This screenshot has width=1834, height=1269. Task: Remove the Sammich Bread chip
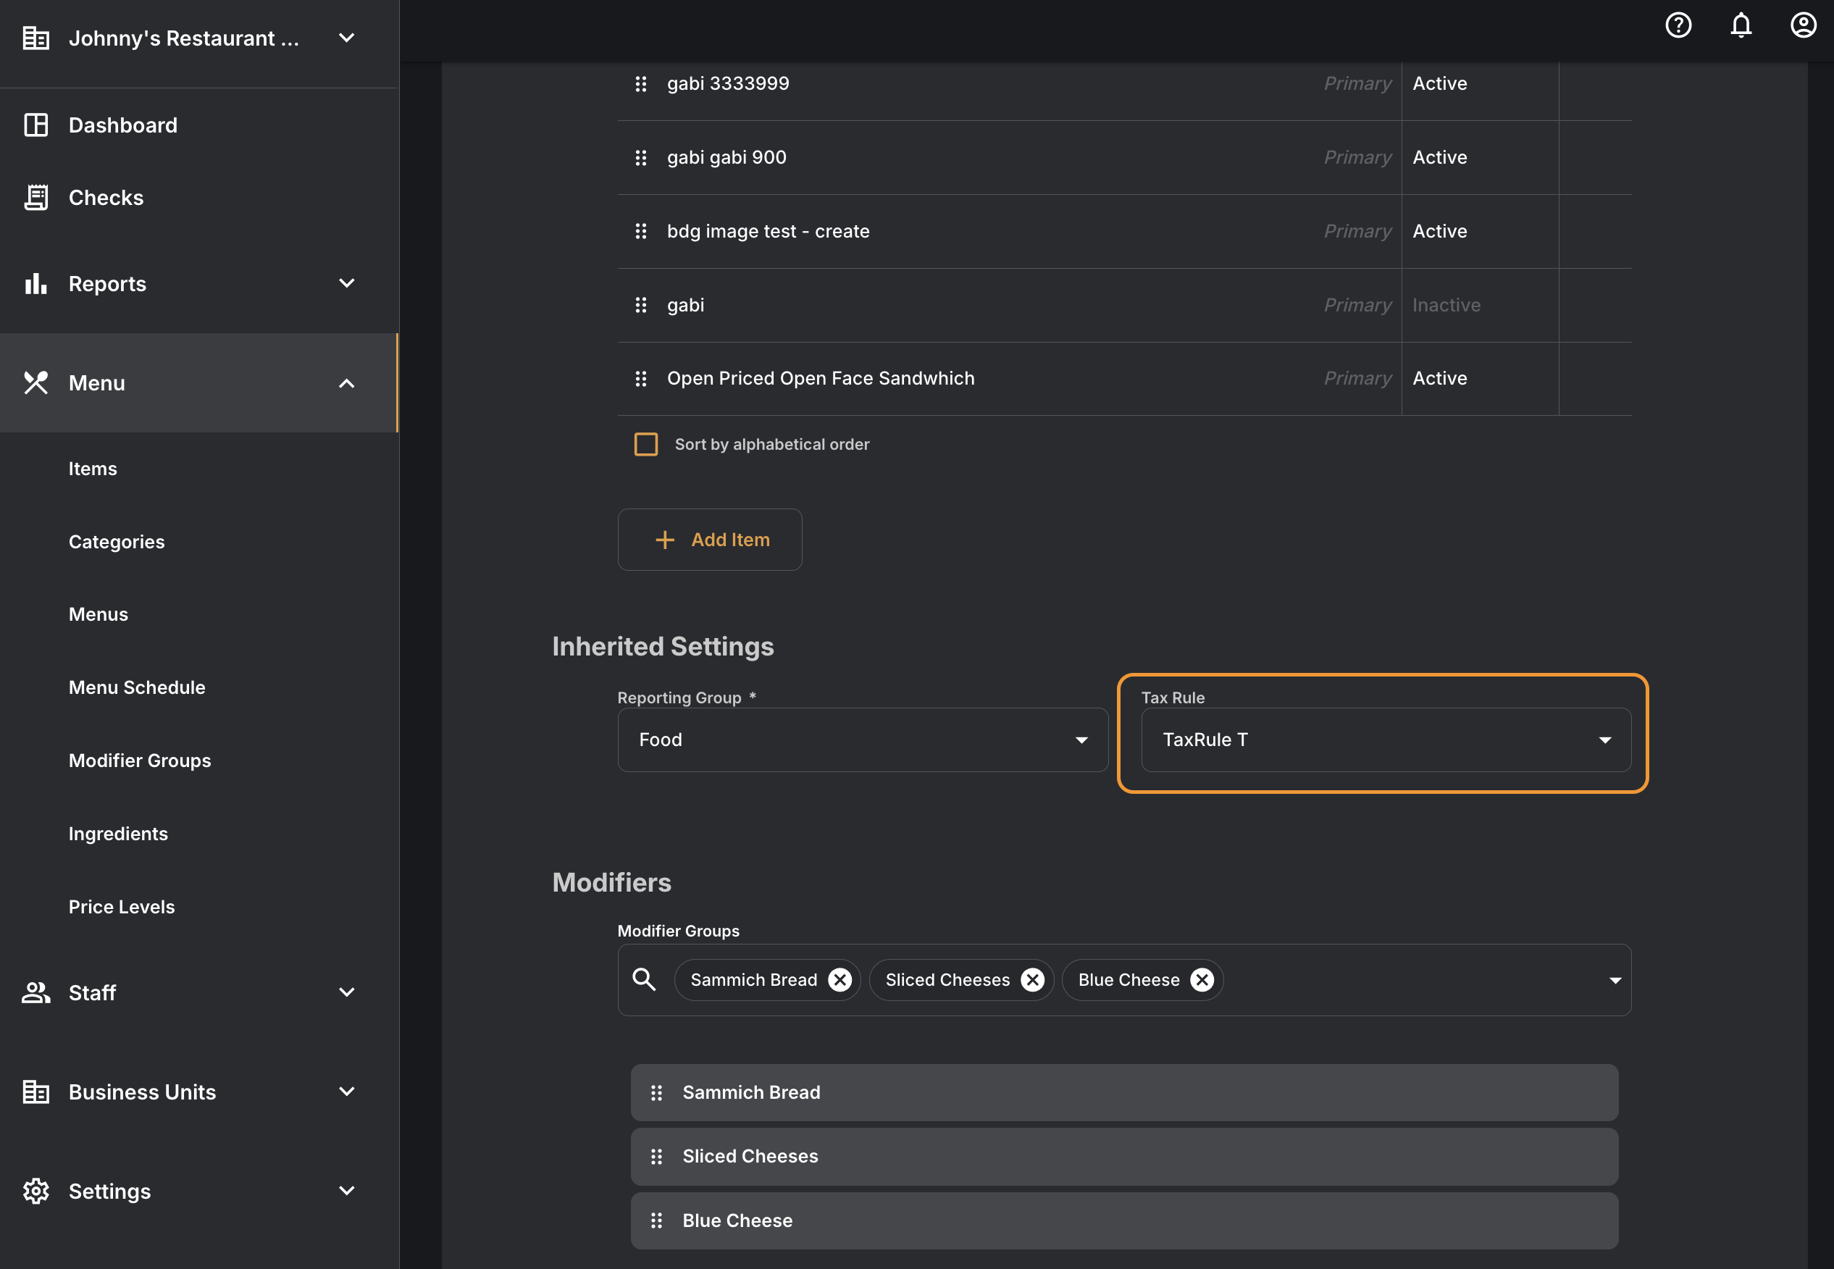click(839, 979)
